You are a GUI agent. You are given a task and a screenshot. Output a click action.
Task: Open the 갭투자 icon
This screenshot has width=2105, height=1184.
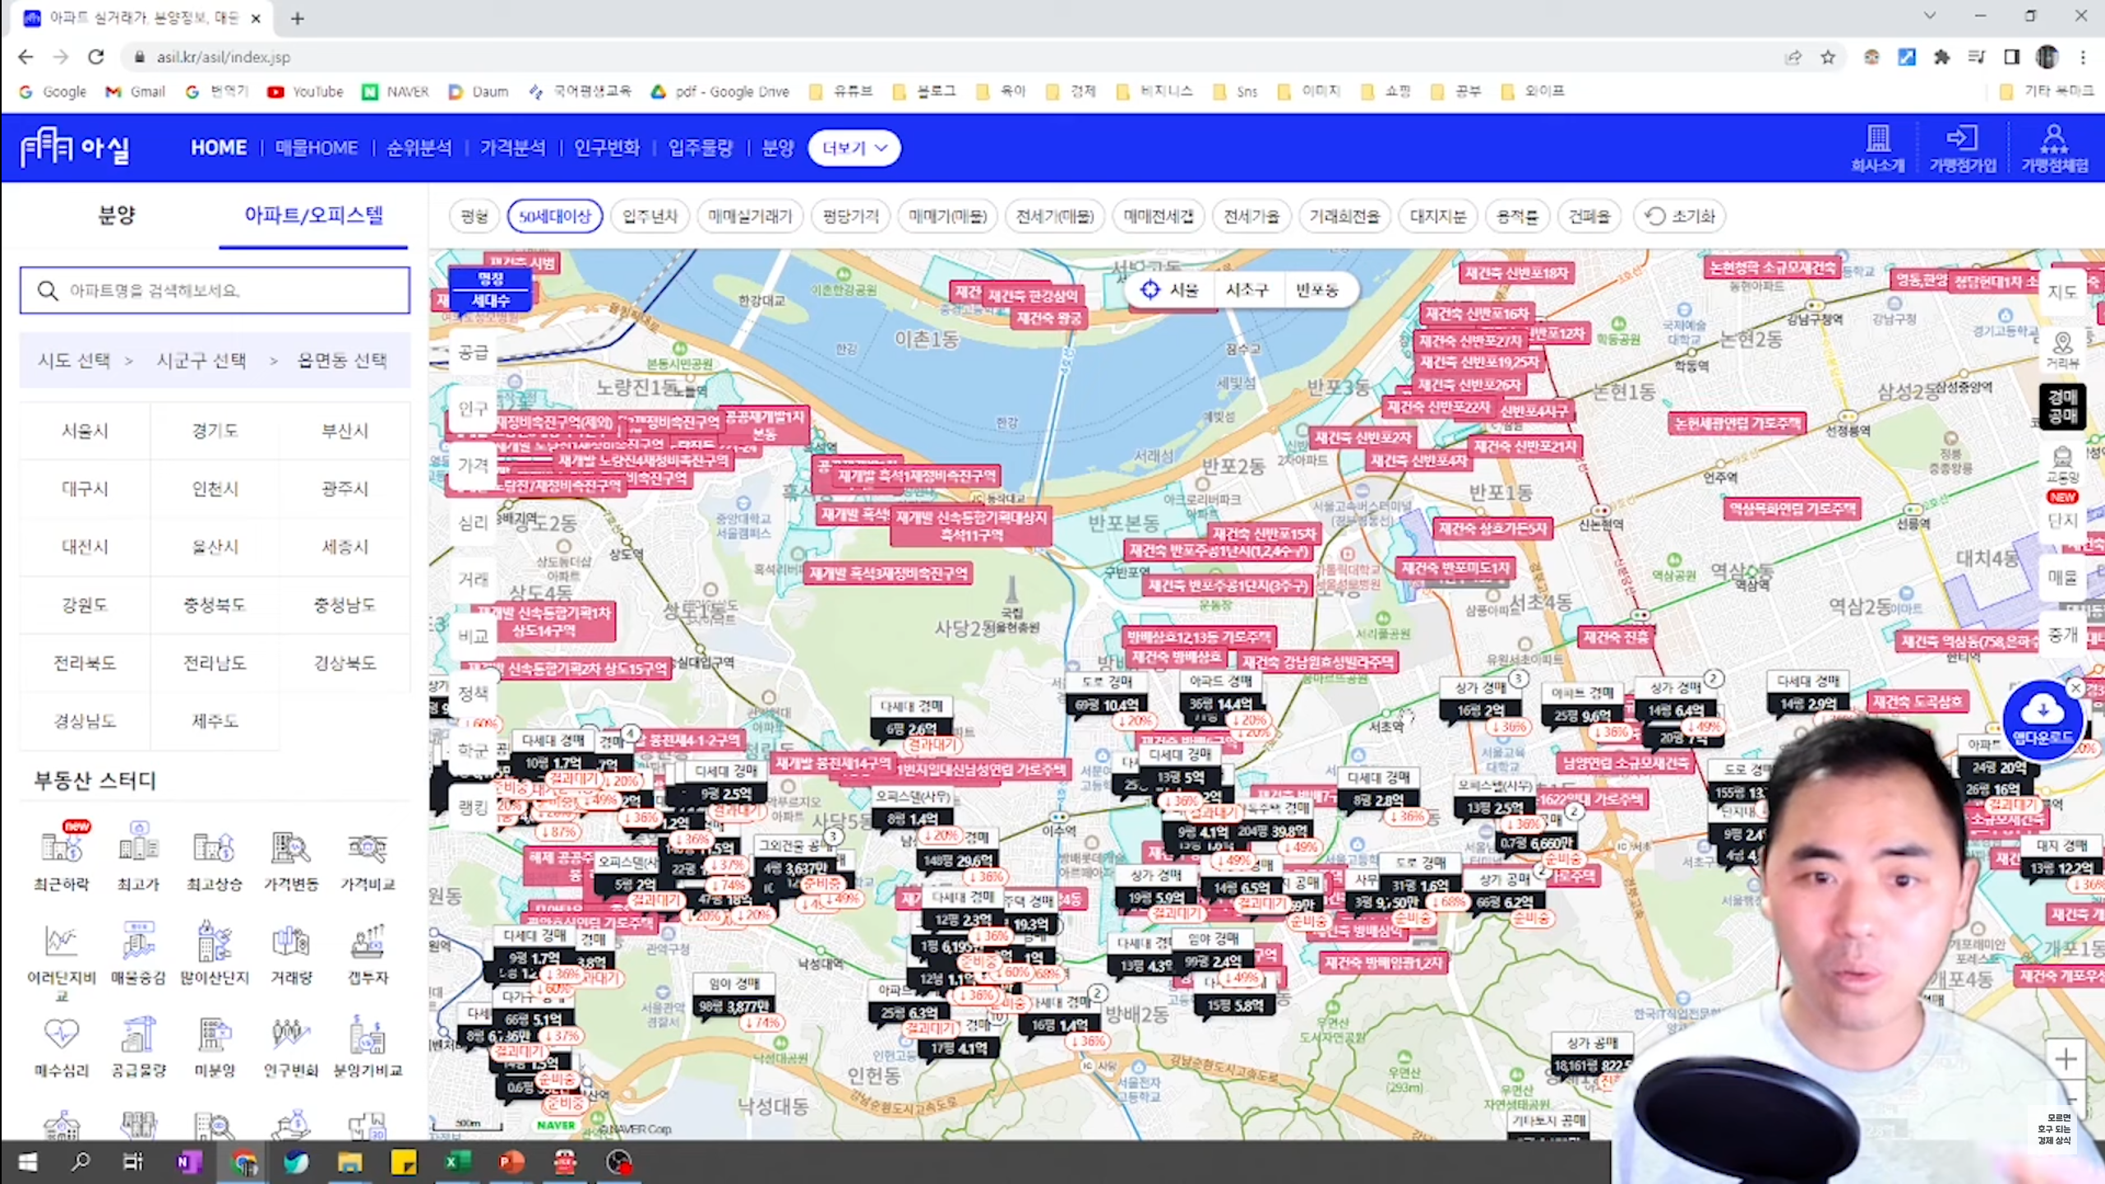pyautogui.click(x=368, y=943)
